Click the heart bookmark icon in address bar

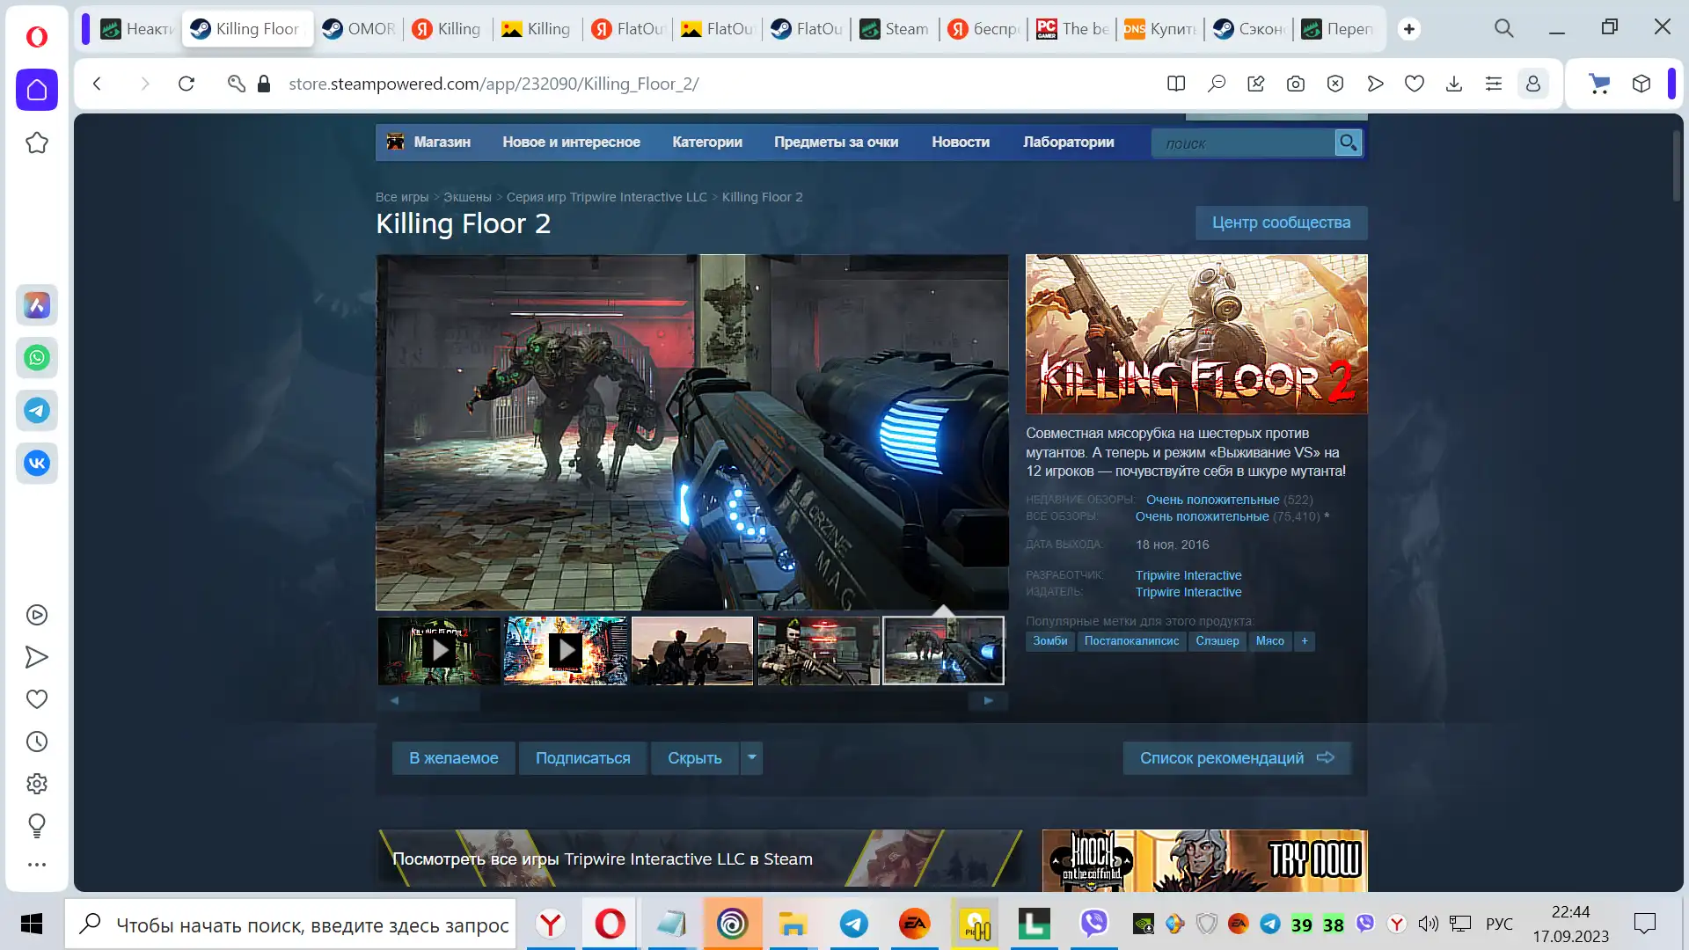(1414, 84)
